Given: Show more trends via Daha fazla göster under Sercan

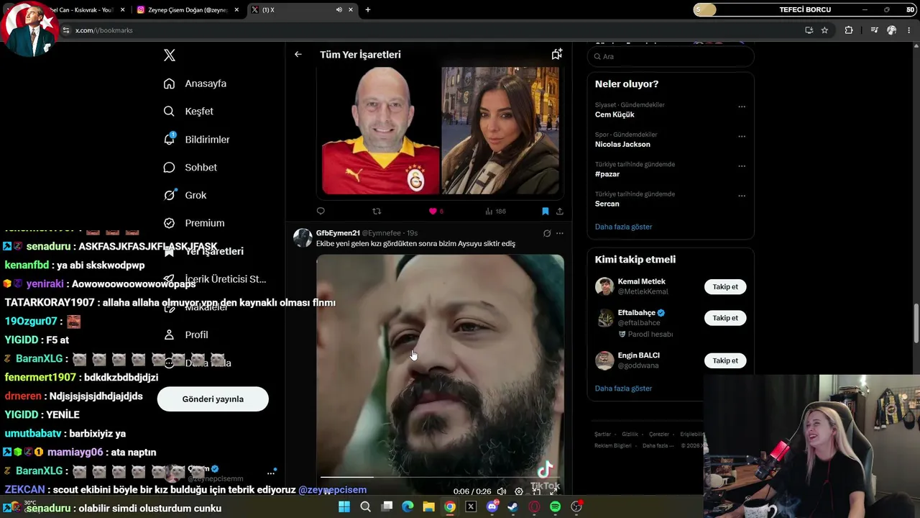Looking at the screenshot, I should (x=624, y=227).
